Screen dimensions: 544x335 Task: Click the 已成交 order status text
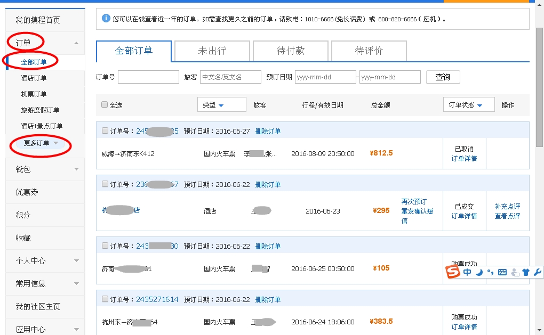click(x=464, y=207)
